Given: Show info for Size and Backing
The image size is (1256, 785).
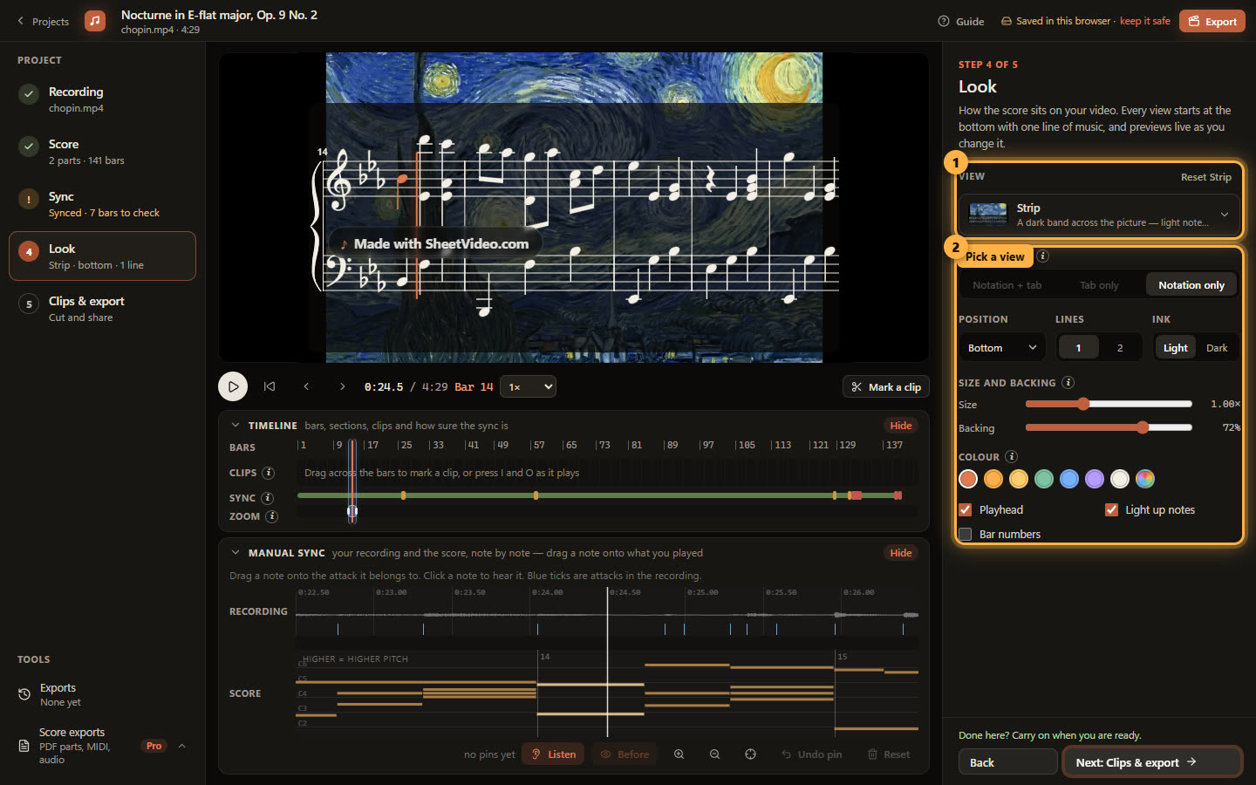Looking at the screenshot, I should click(x=1068, y=382).
